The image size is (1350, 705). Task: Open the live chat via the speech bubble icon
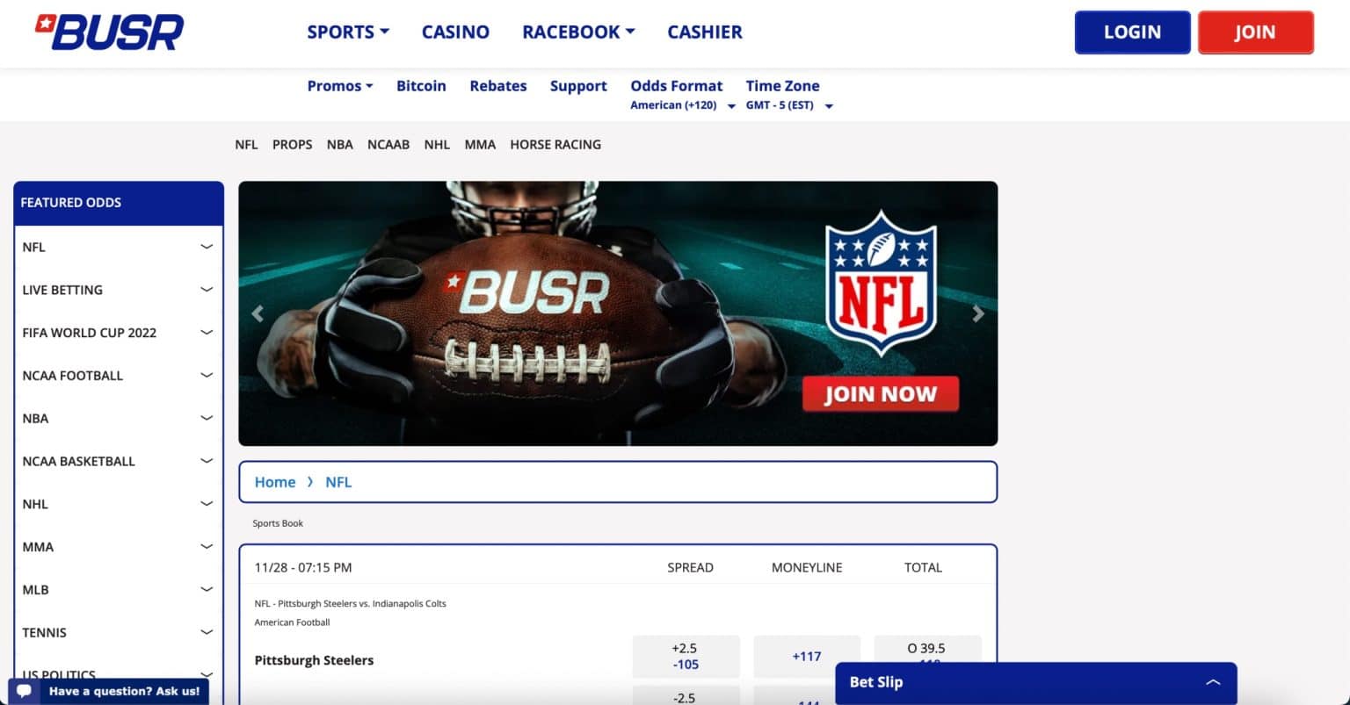pyautogui.click(x=23, y=691)
